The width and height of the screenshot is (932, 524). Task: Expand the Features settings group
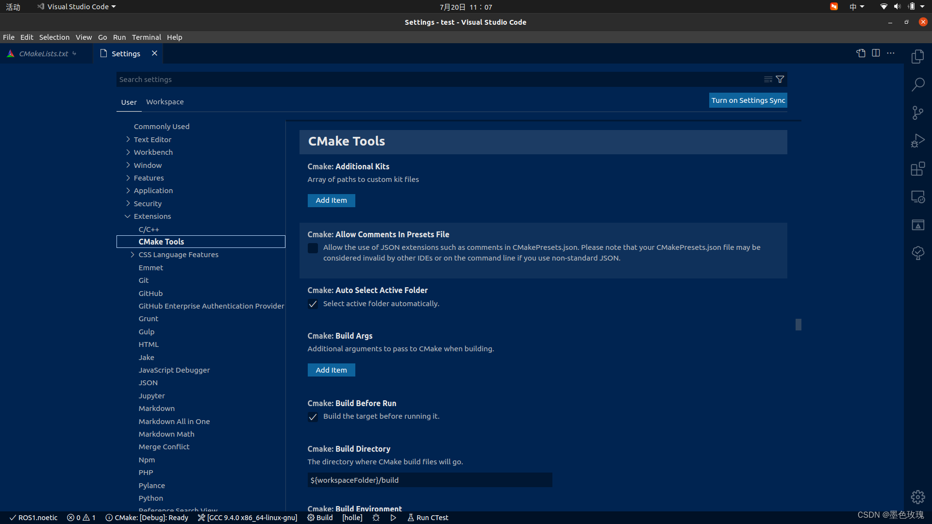[128, 178]
